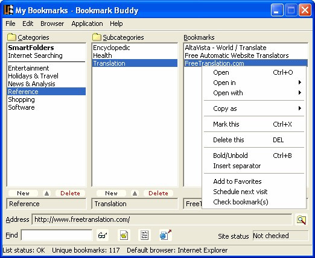Choose Open in the context menu
The height and width of the screenshot is (258, 315).
click(x=254, y=72)
